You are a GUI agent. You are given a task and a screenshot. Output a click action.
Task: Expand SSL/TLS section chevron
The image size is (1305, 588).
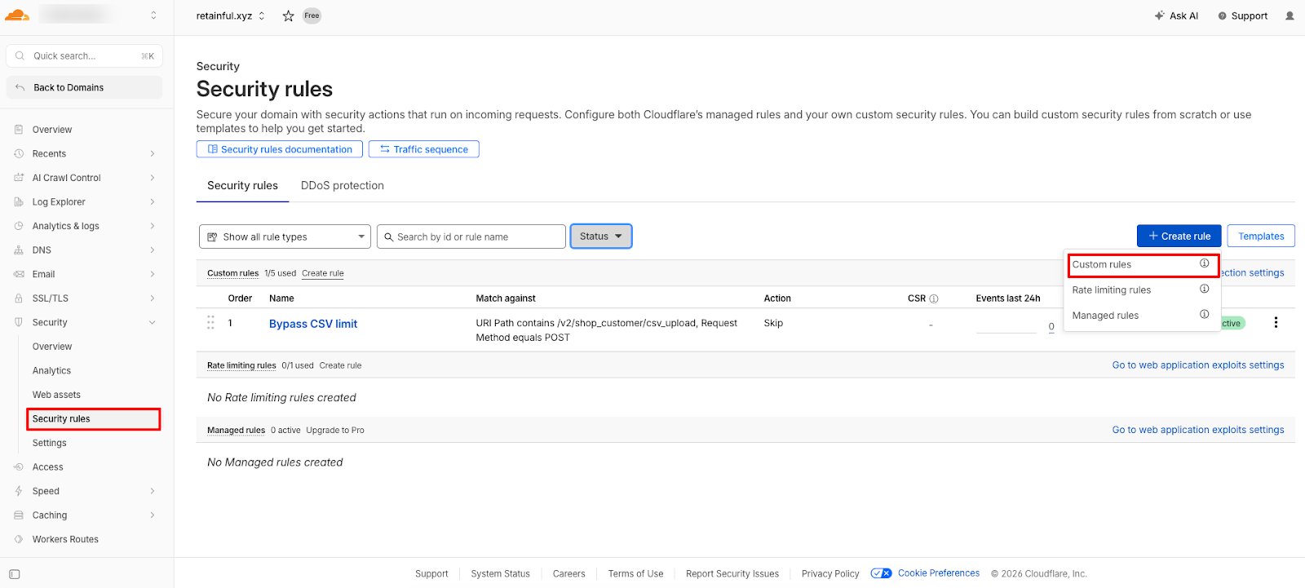(x=153, y=298)
